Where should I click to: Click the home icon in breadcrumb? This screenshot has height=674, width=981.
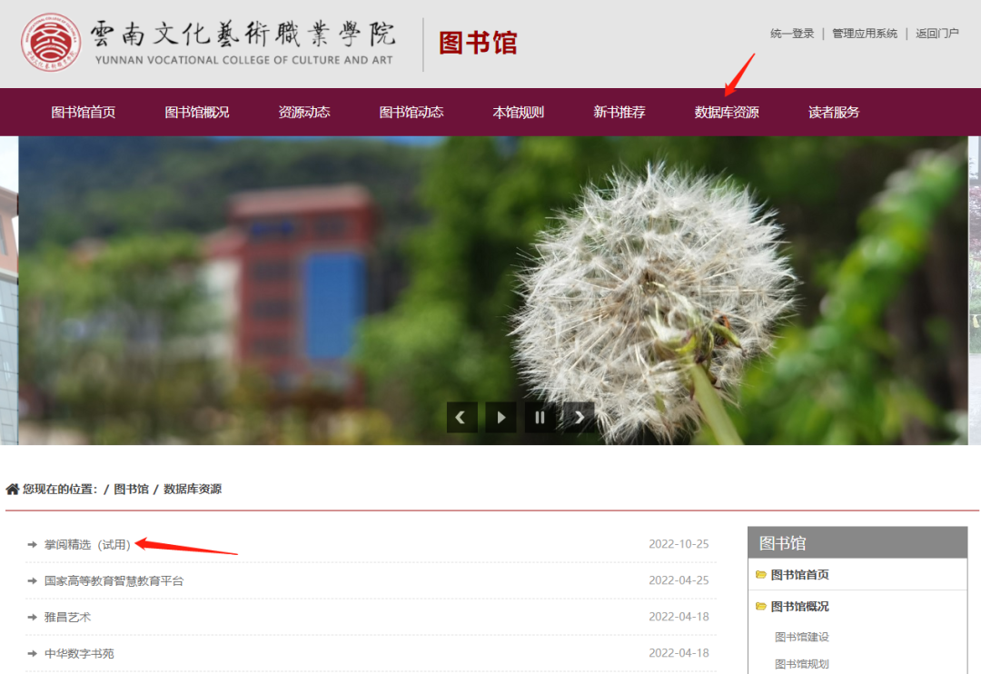(13, 490)
